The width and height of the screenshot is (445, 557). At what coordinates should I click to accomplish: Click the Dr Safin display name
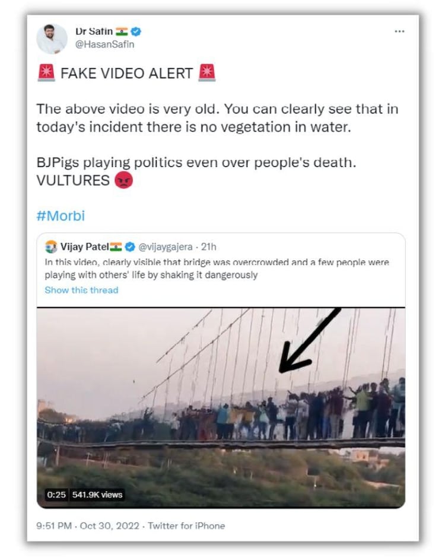(x=94, y=31)
